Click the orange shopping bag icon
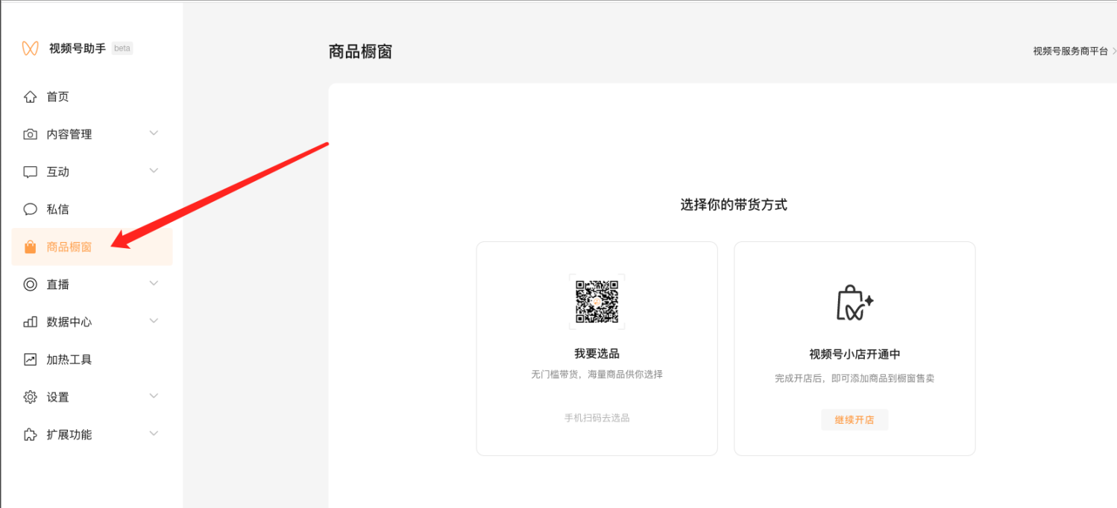 [30, 247]
